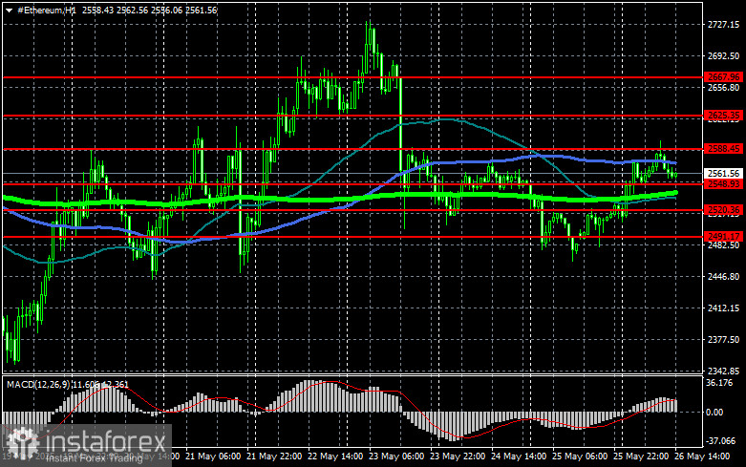Select the 2520.36 red level label
The width and height of the screenshot is (746, 467).
(723, 210)
